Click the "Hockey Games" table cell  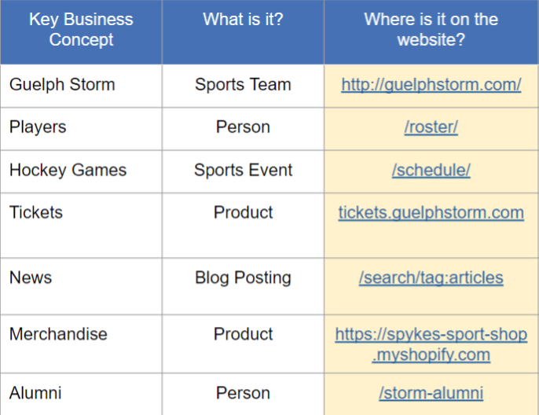68,171
